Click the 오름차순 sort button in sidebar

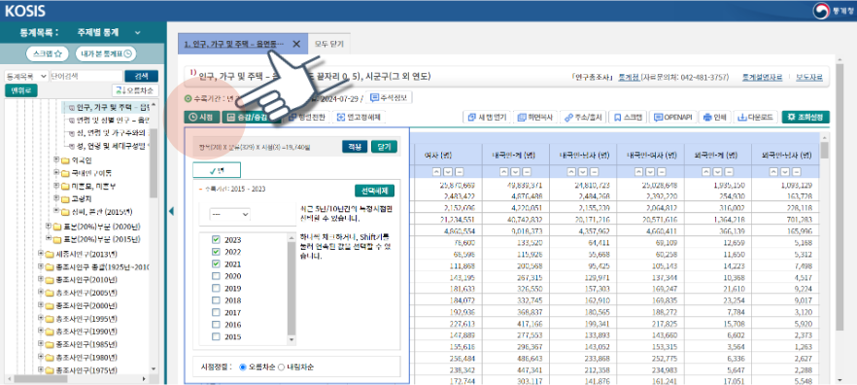point(135,90)
